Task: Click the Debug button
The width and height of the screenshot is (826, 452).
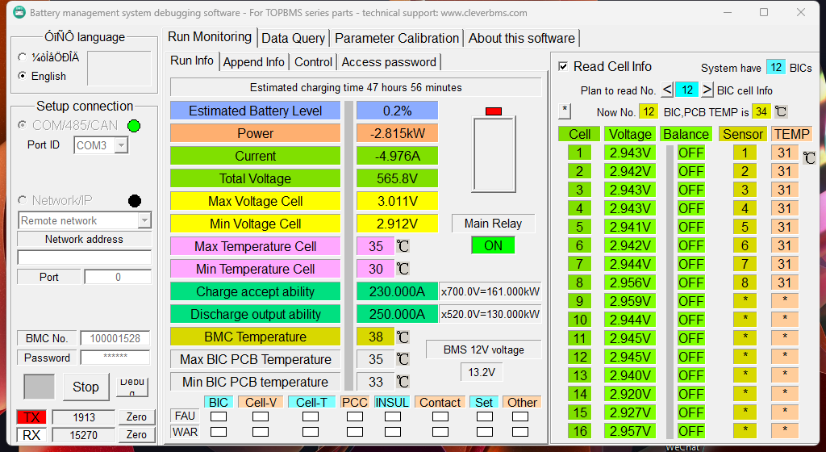Action: tap(132, 386)
